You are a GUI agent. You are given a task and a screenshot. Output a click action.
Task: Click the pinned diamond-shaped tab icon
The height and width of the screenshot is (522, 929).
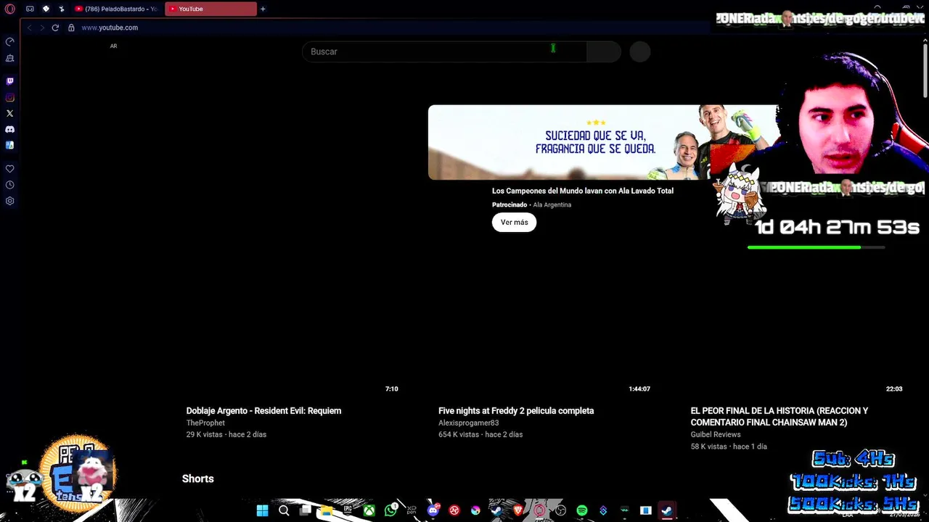point(46,9)
